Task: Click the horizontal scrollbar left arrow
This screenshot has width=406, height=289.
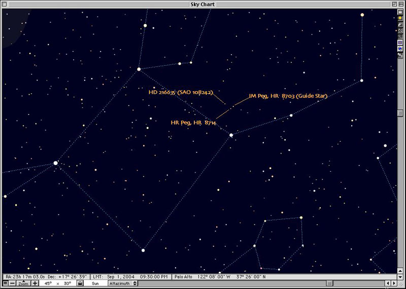Action: 388,283
